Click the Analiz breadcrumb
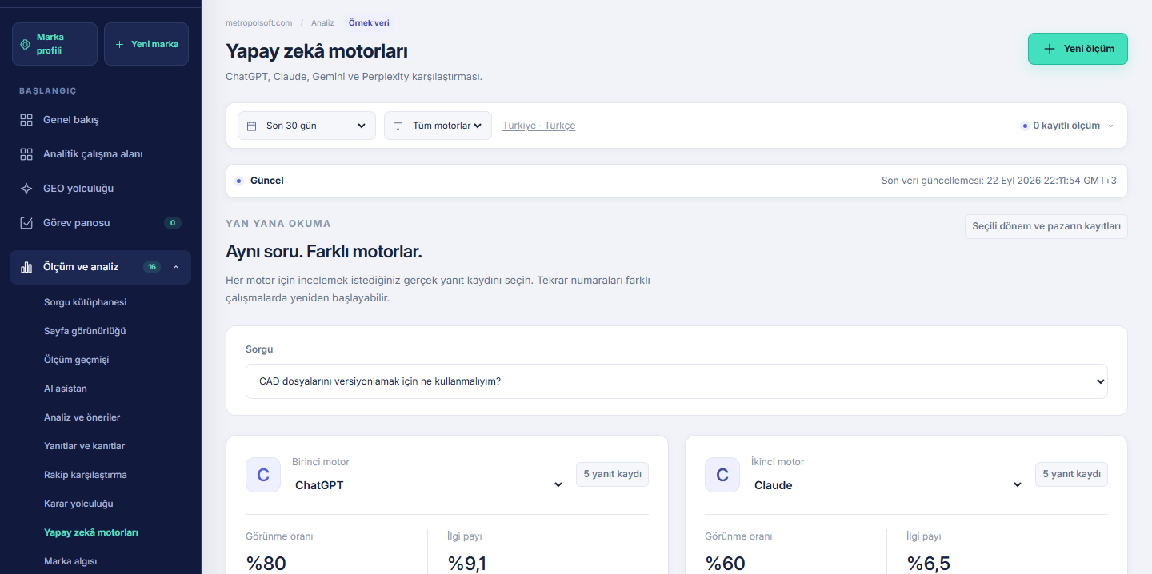This screenshot has height=574, width=1152. [322, 22]
